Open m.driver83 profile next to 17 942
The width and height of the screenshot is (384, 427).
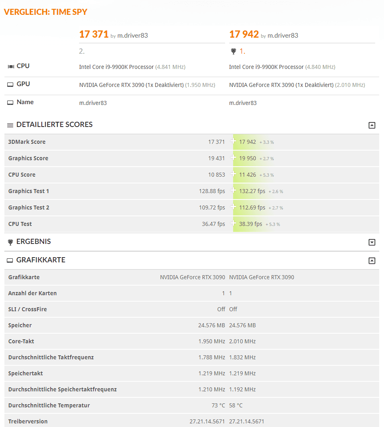283,35
